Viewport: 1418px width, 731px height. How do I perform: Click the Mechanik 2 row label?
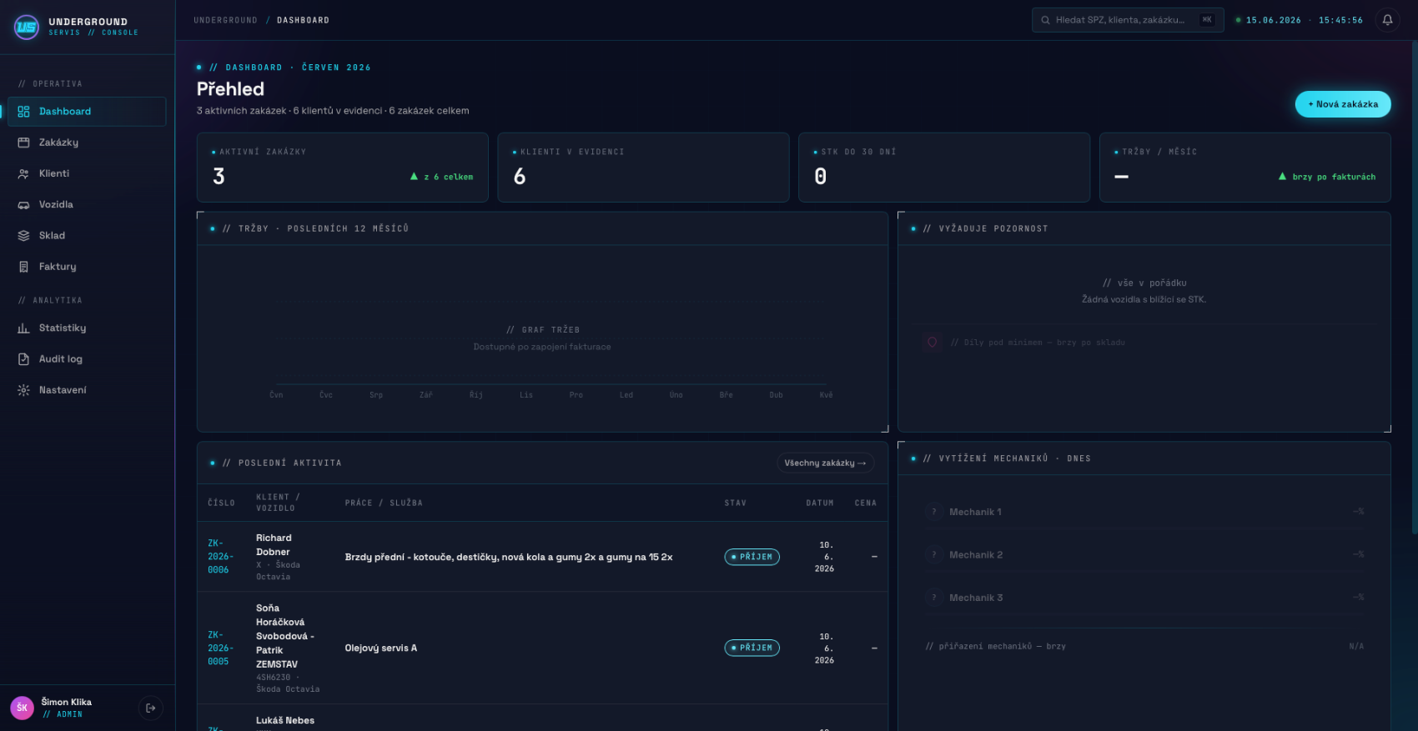tap(976, 554)
